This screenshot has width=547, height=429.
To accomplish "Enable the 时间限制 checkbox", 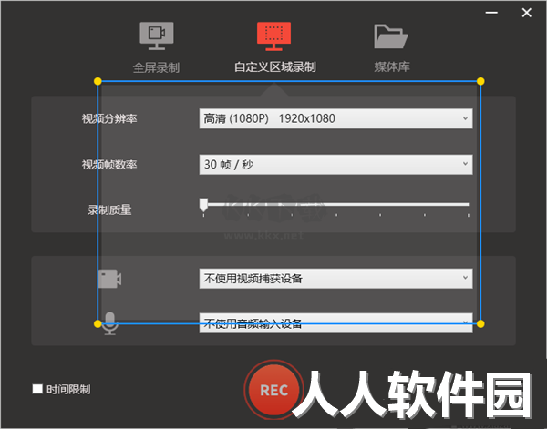I will point(37,389).
